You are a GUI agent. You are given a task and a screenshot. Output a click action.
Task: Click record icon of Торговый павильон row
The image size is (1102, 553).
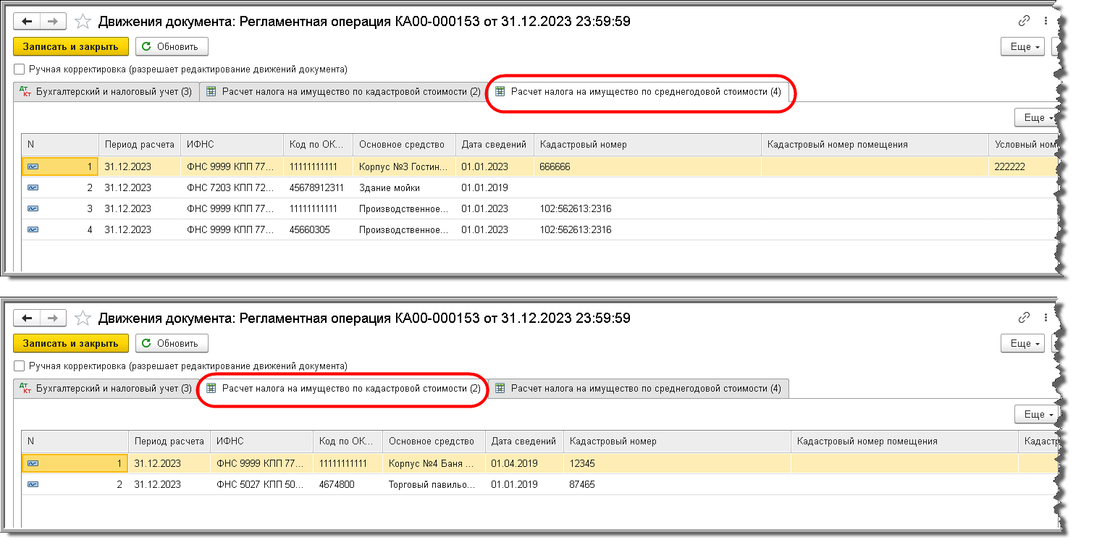(33, 484)
